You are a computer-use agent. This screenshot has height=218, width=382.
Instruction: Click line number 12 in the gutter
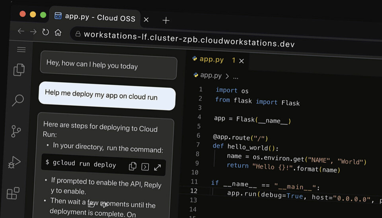point(194,191)
